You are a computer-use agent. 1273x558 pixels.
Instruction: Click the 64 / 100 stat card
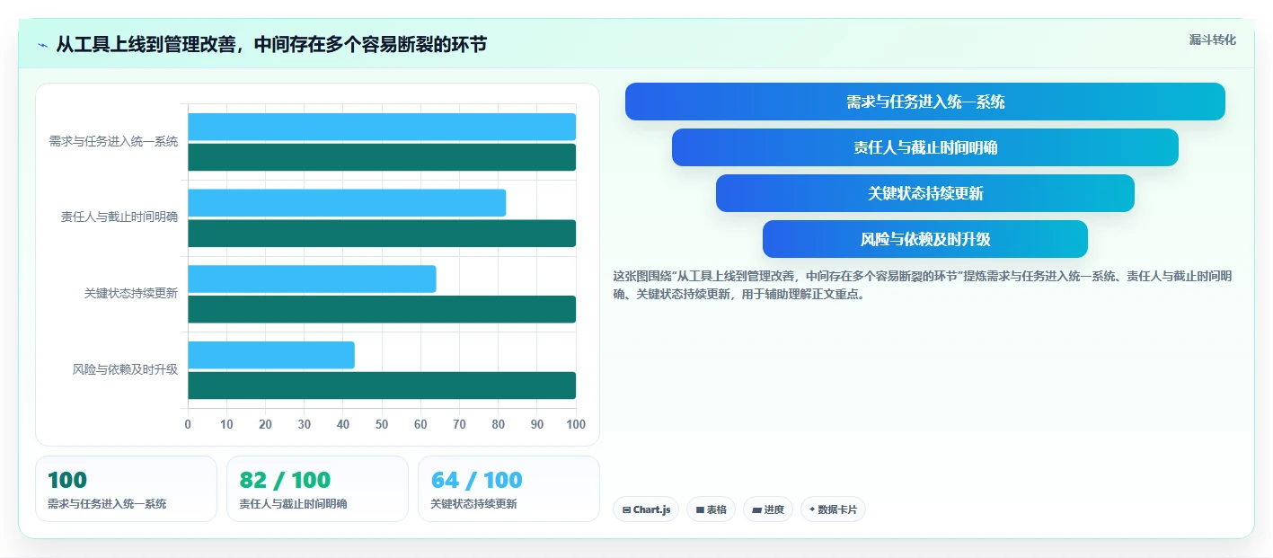click(x=508, y=489)
